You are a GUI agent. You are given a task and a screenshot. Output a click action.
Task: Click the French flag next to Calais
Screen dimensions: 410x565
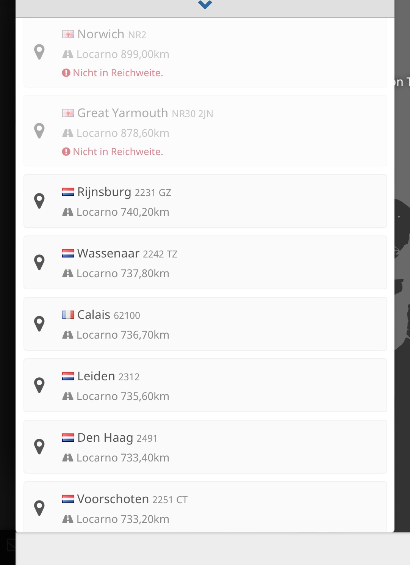(x=68, y=315)
